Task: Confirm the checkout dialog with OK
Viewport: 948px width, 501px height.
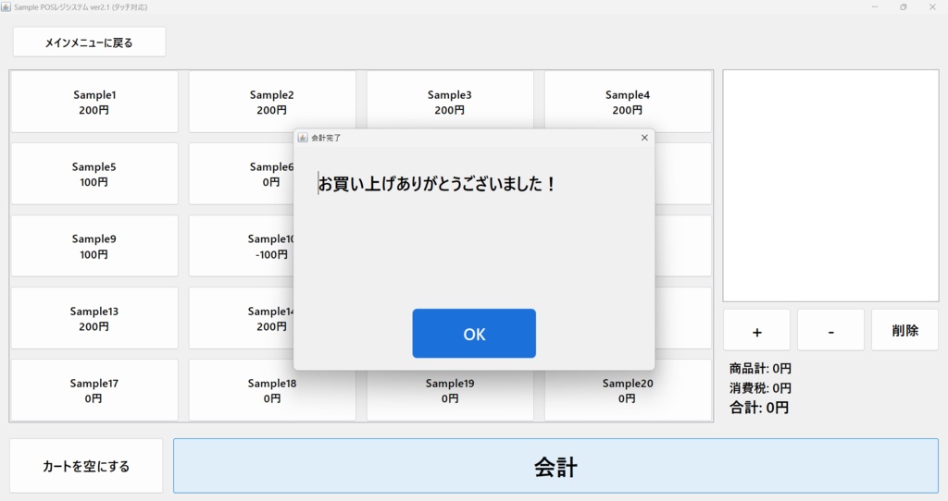Action: pyautogui.click(x=474, y=333)
